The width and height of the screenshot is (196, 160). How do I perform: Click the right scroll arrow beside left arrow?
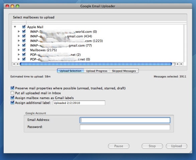[18, 64]
